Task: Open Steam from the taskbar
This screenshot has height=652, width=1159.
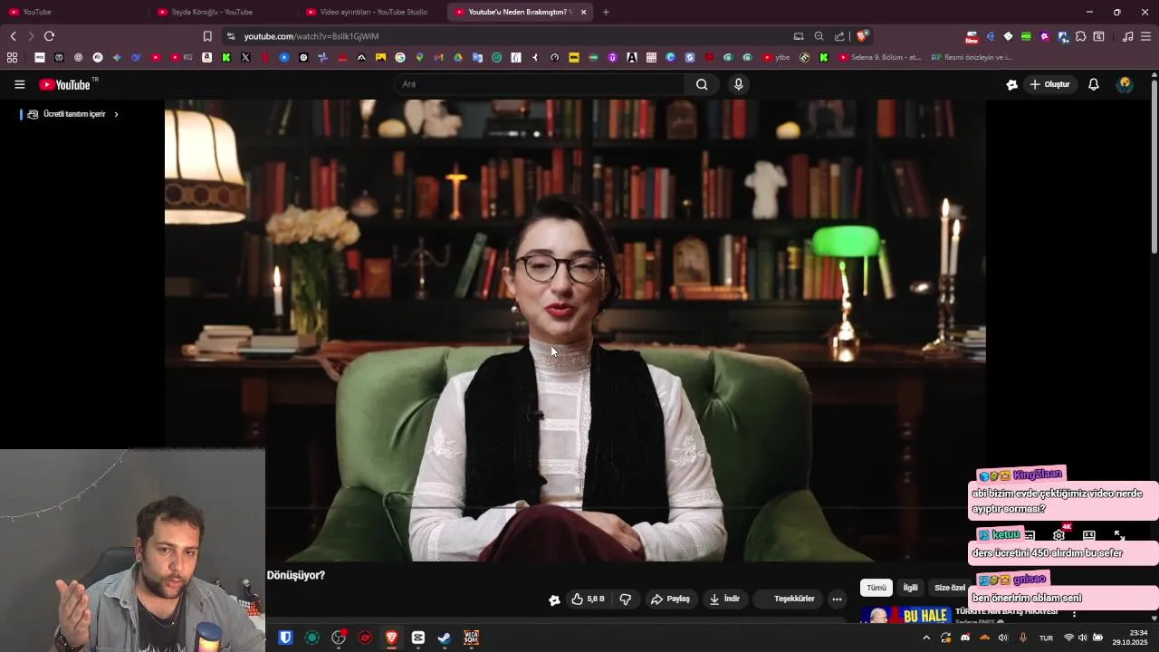Action: [x=445, y=638]
